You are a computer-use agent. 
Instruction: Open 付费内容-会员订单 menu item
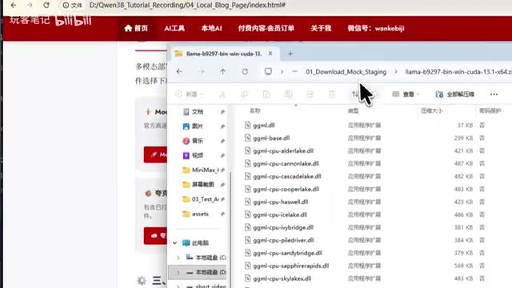266,29
